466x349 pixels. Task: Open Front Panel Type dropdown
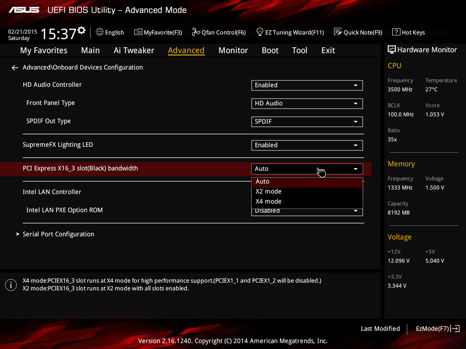coord(307,104)
